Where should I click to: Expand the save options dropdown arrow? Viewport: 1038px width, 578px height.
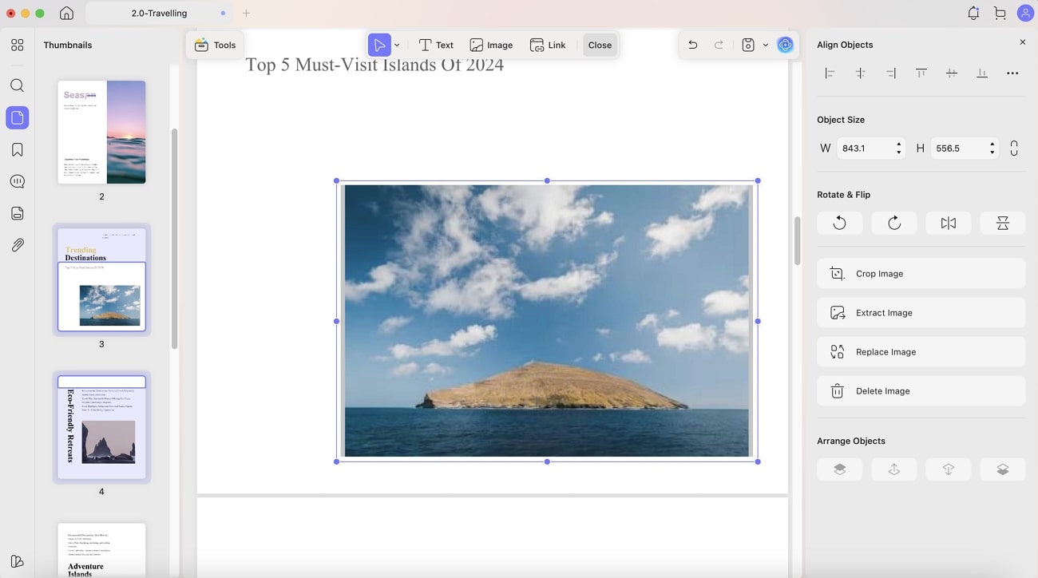pos(765,46)
